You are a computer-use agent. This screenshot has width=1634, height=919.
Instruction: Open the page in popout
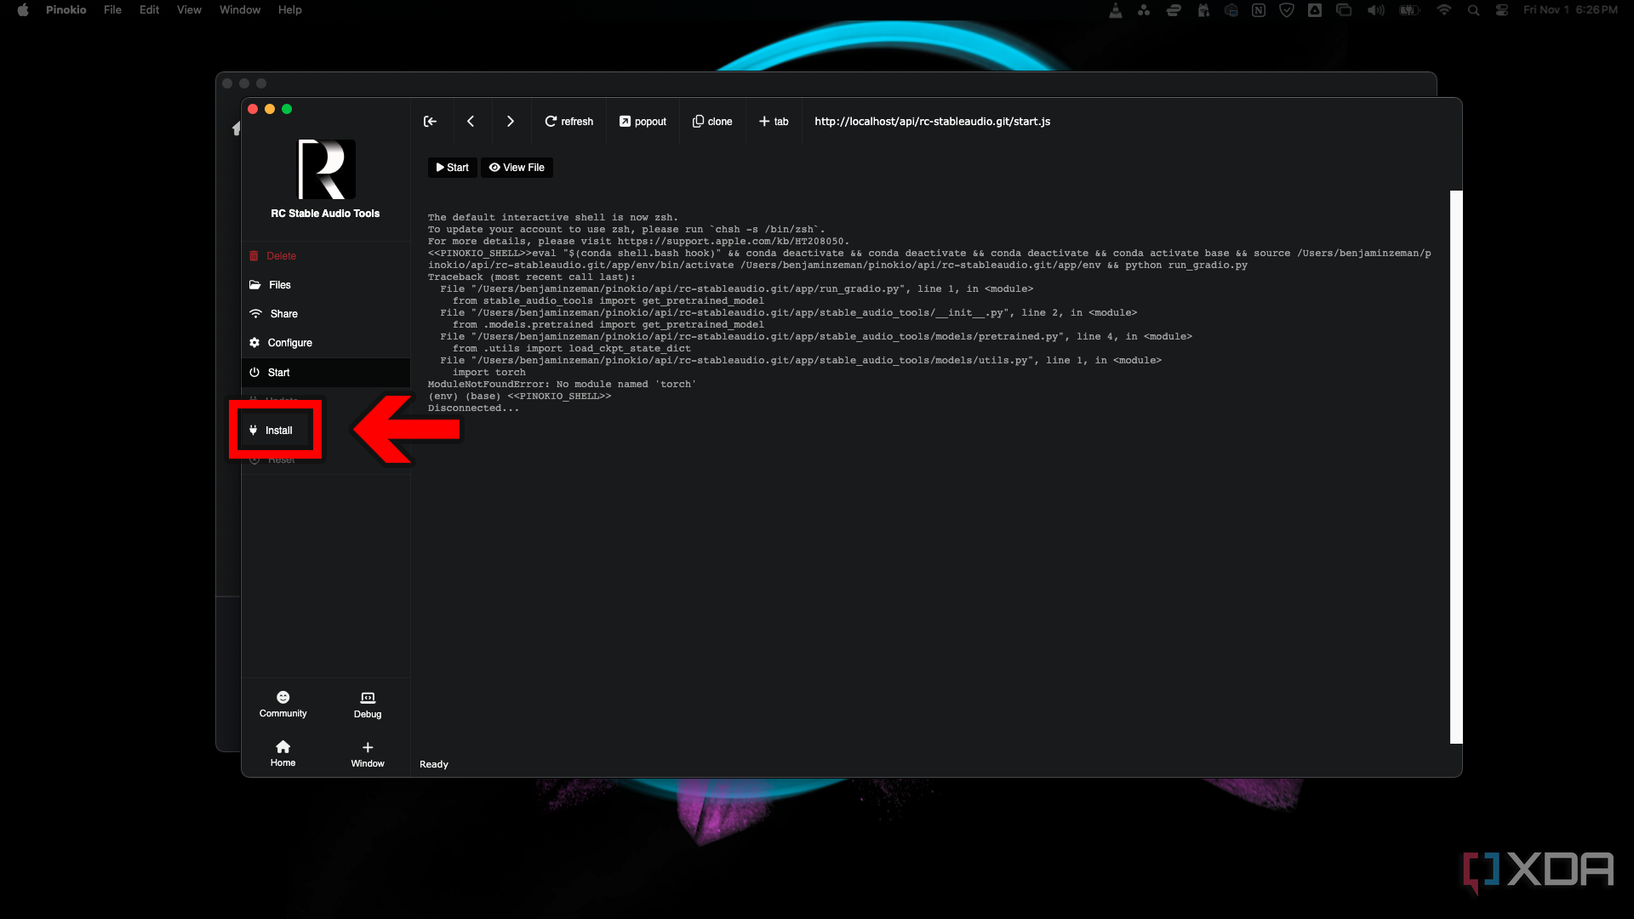click(643, 122)
